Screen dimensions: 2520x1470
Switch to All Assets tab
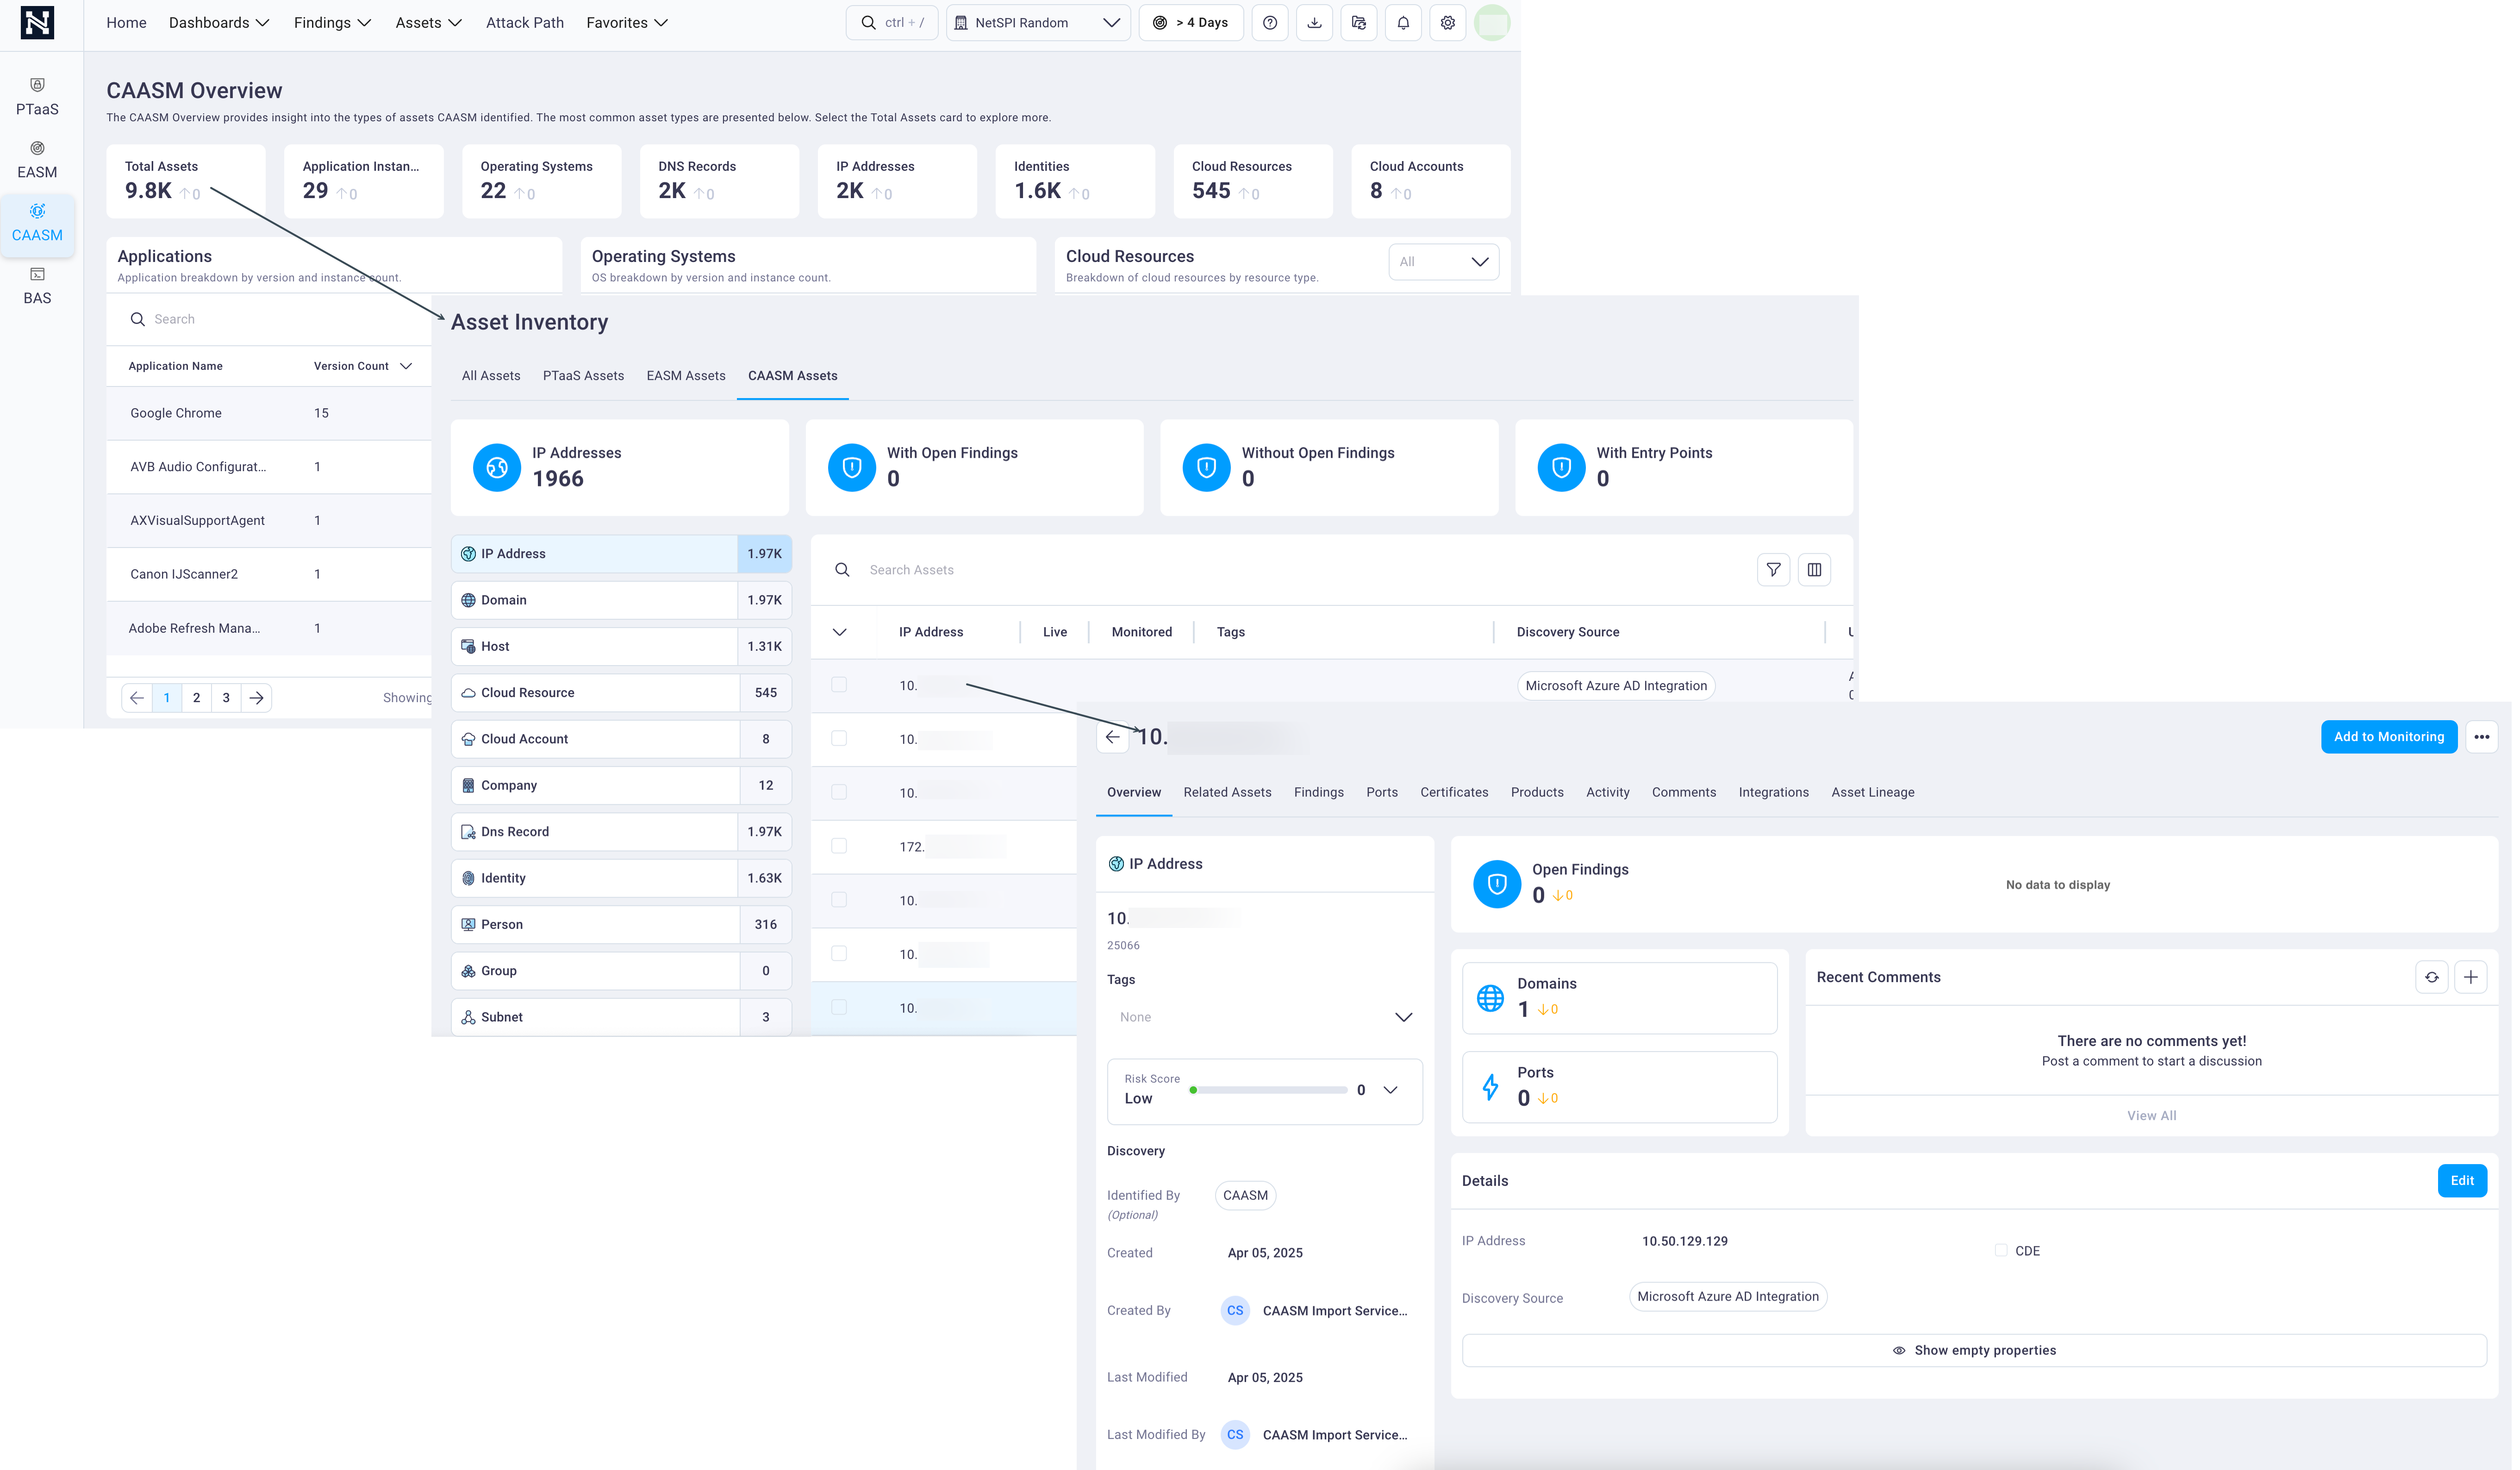coord(491,376)
